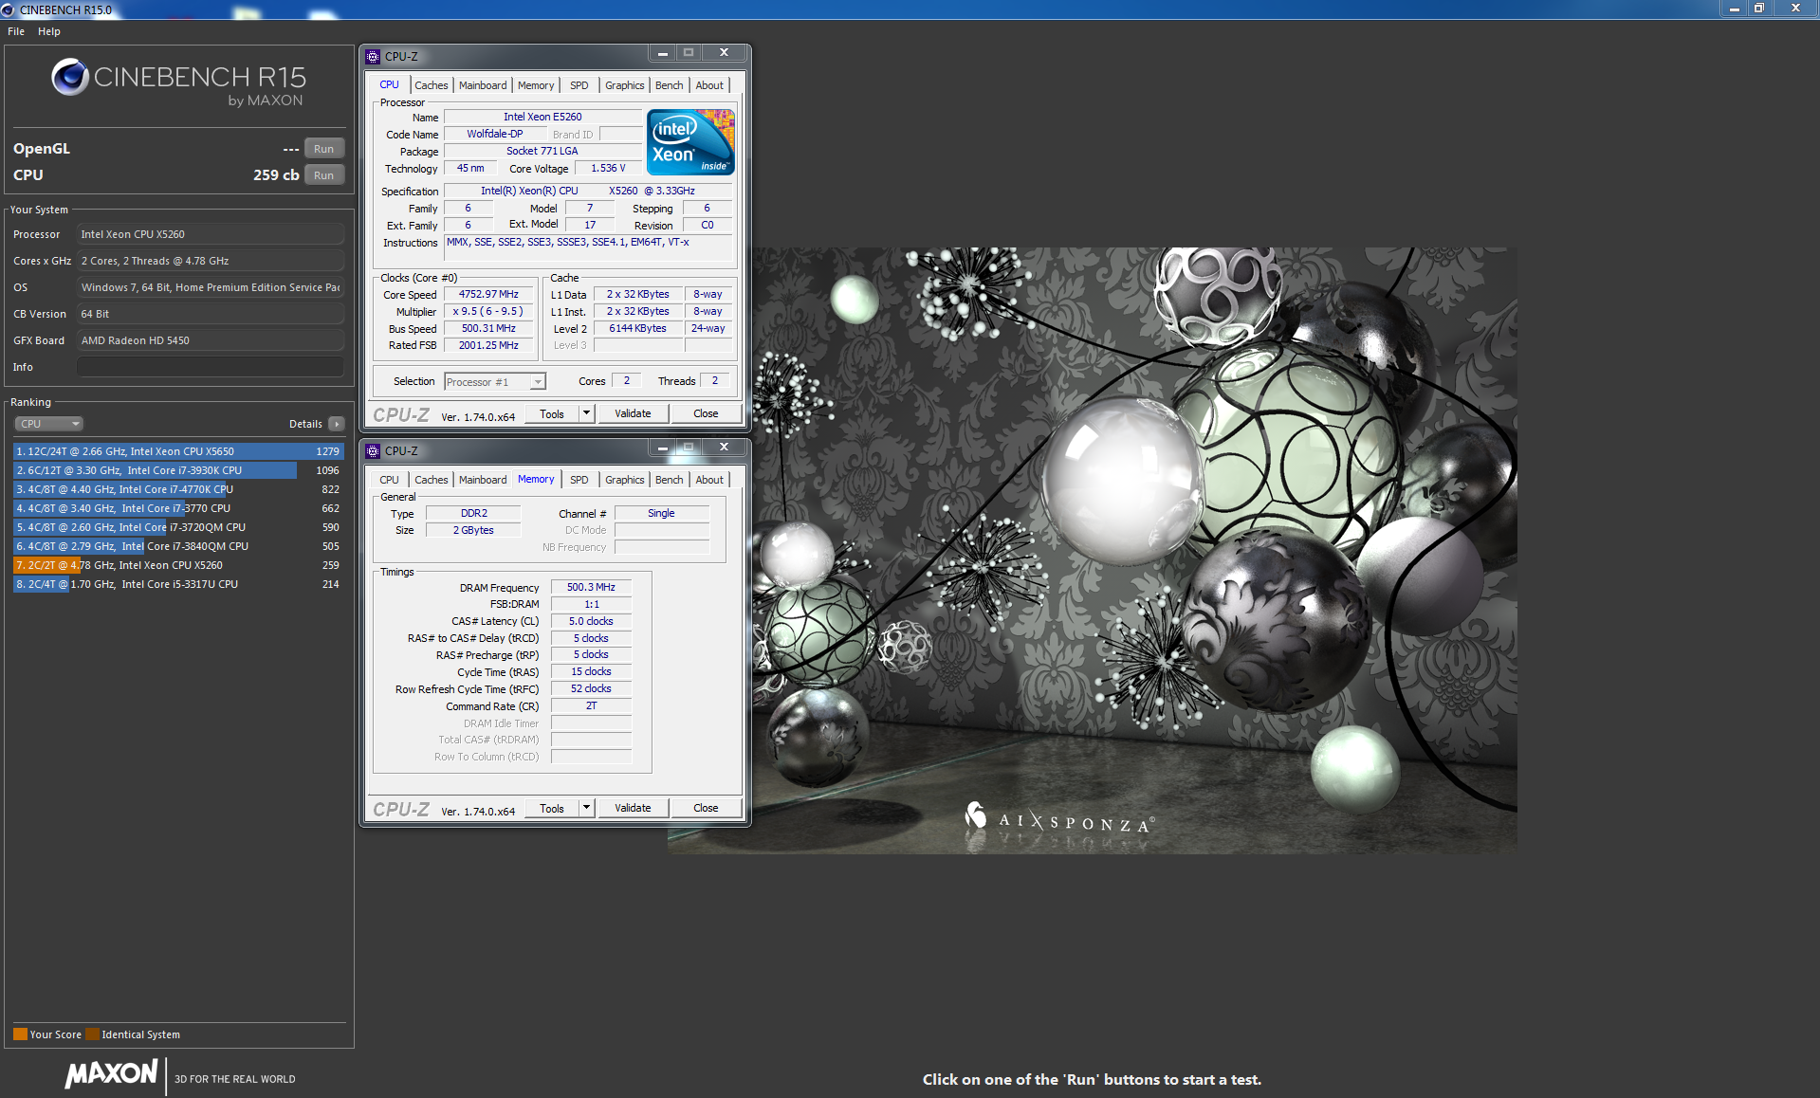The image size is (1820, 1098).
Task: Click the MAXON logo at bottom left
Action: coord(111,1074)
